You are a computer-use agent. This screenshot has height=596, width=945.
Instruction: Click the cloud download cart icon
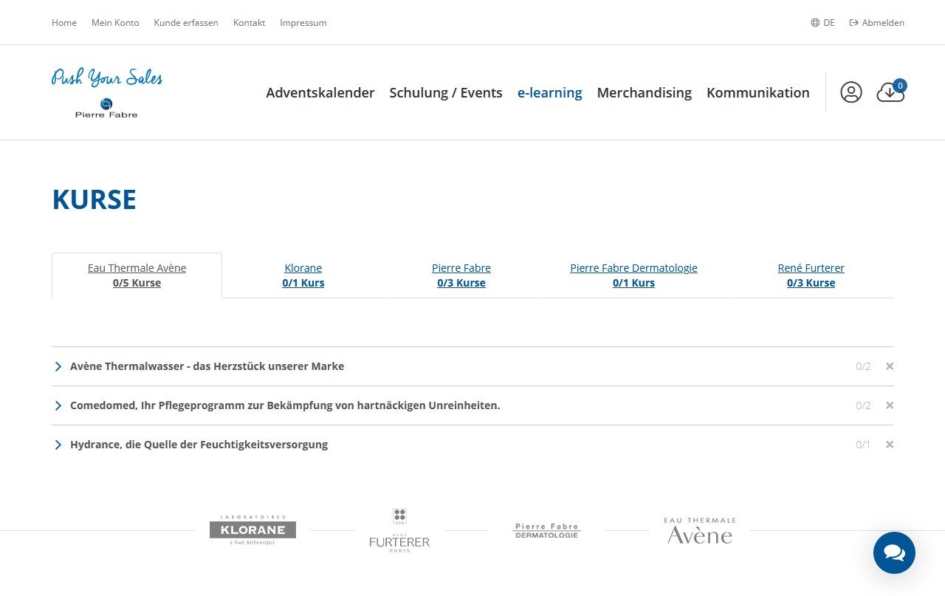(890, 92)
